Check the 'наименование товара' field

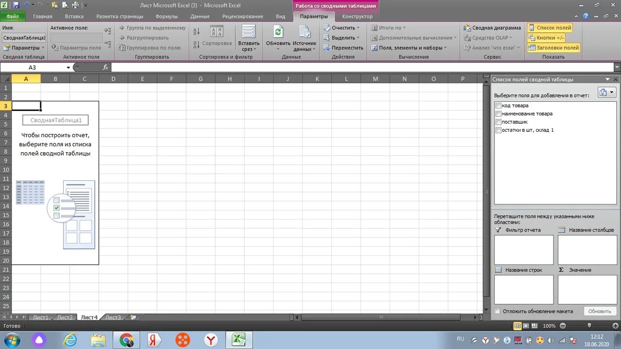coord(498,113)
